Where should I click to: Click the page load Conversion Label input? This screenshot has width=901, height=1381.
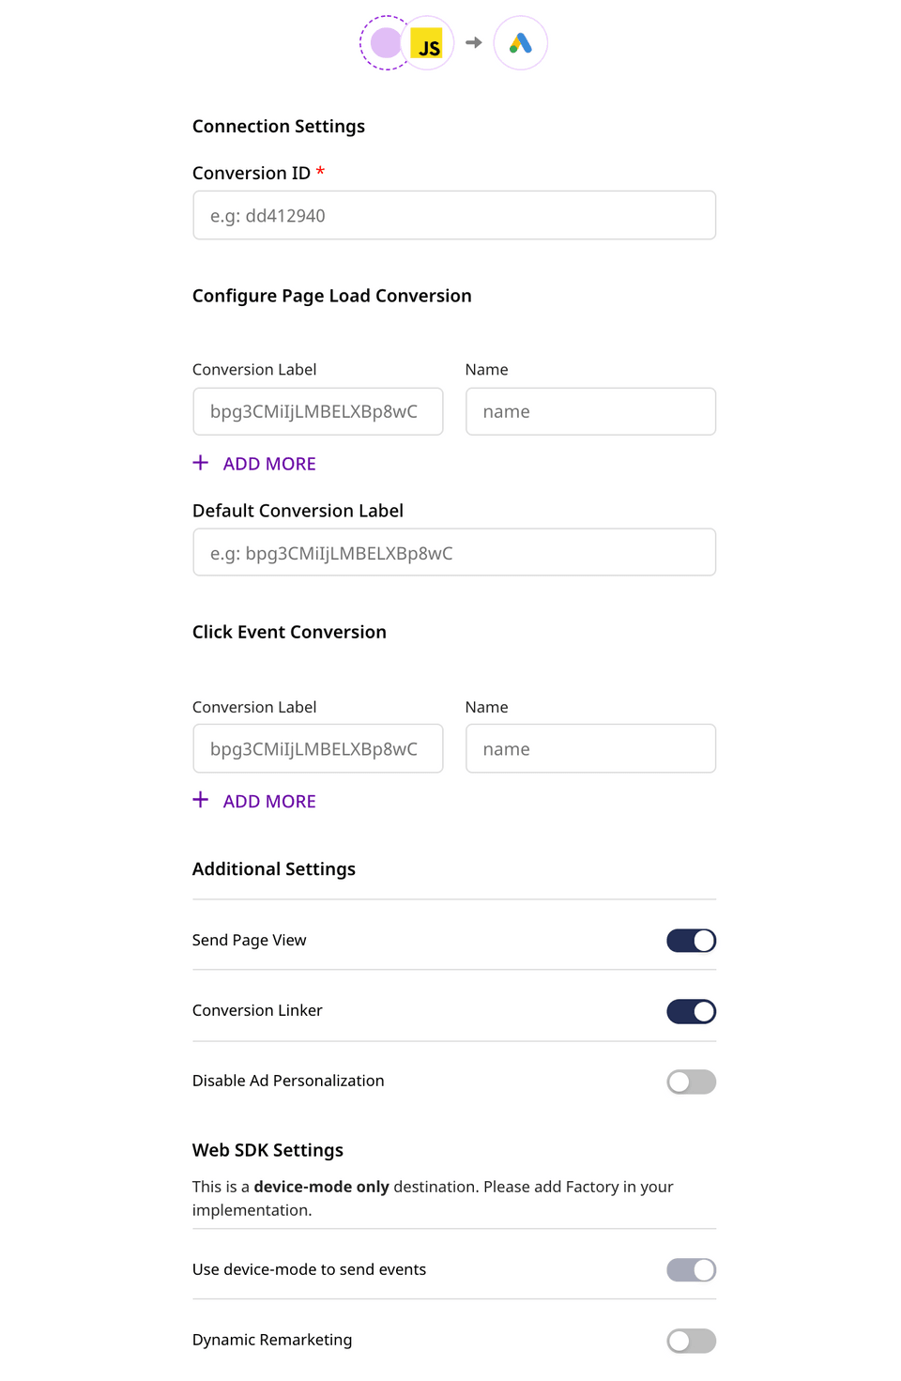pyautogui.click(x=317, y=411)
